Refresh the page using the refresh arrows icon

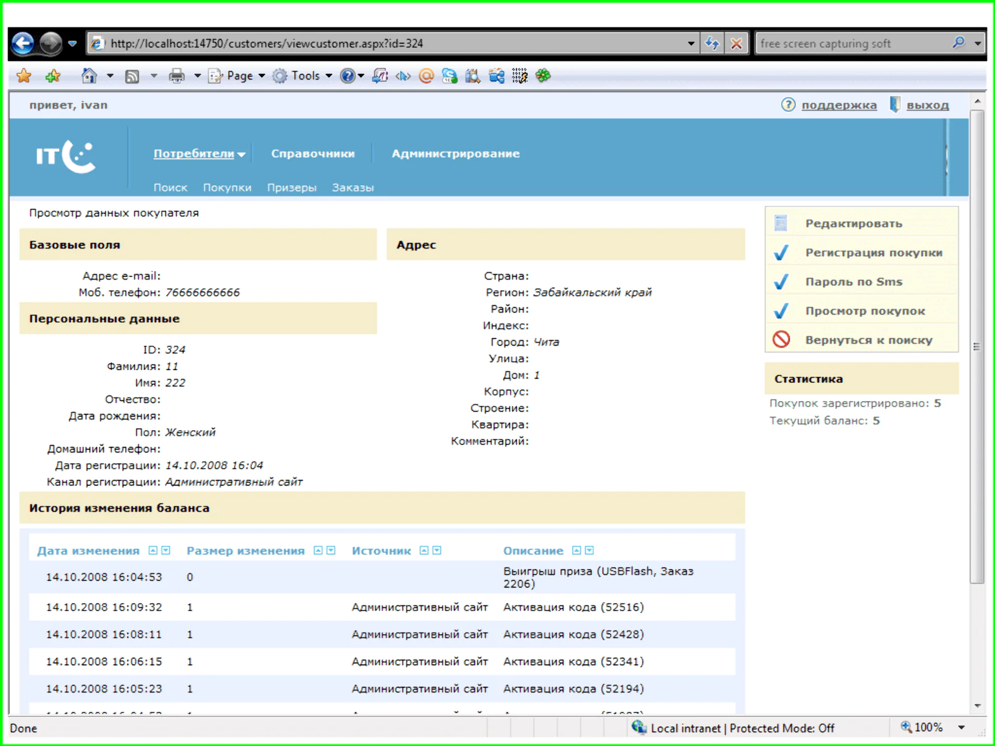tap(712, 44)
